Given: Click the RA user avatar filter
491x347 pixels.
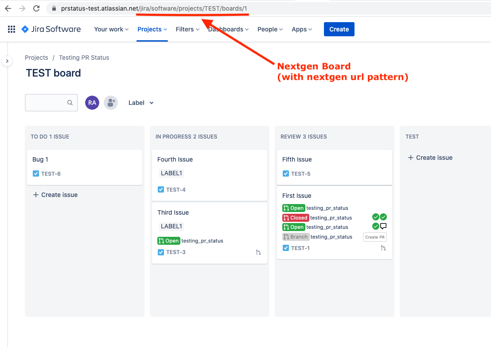Looking at the screenshot, I should point(92,103).
